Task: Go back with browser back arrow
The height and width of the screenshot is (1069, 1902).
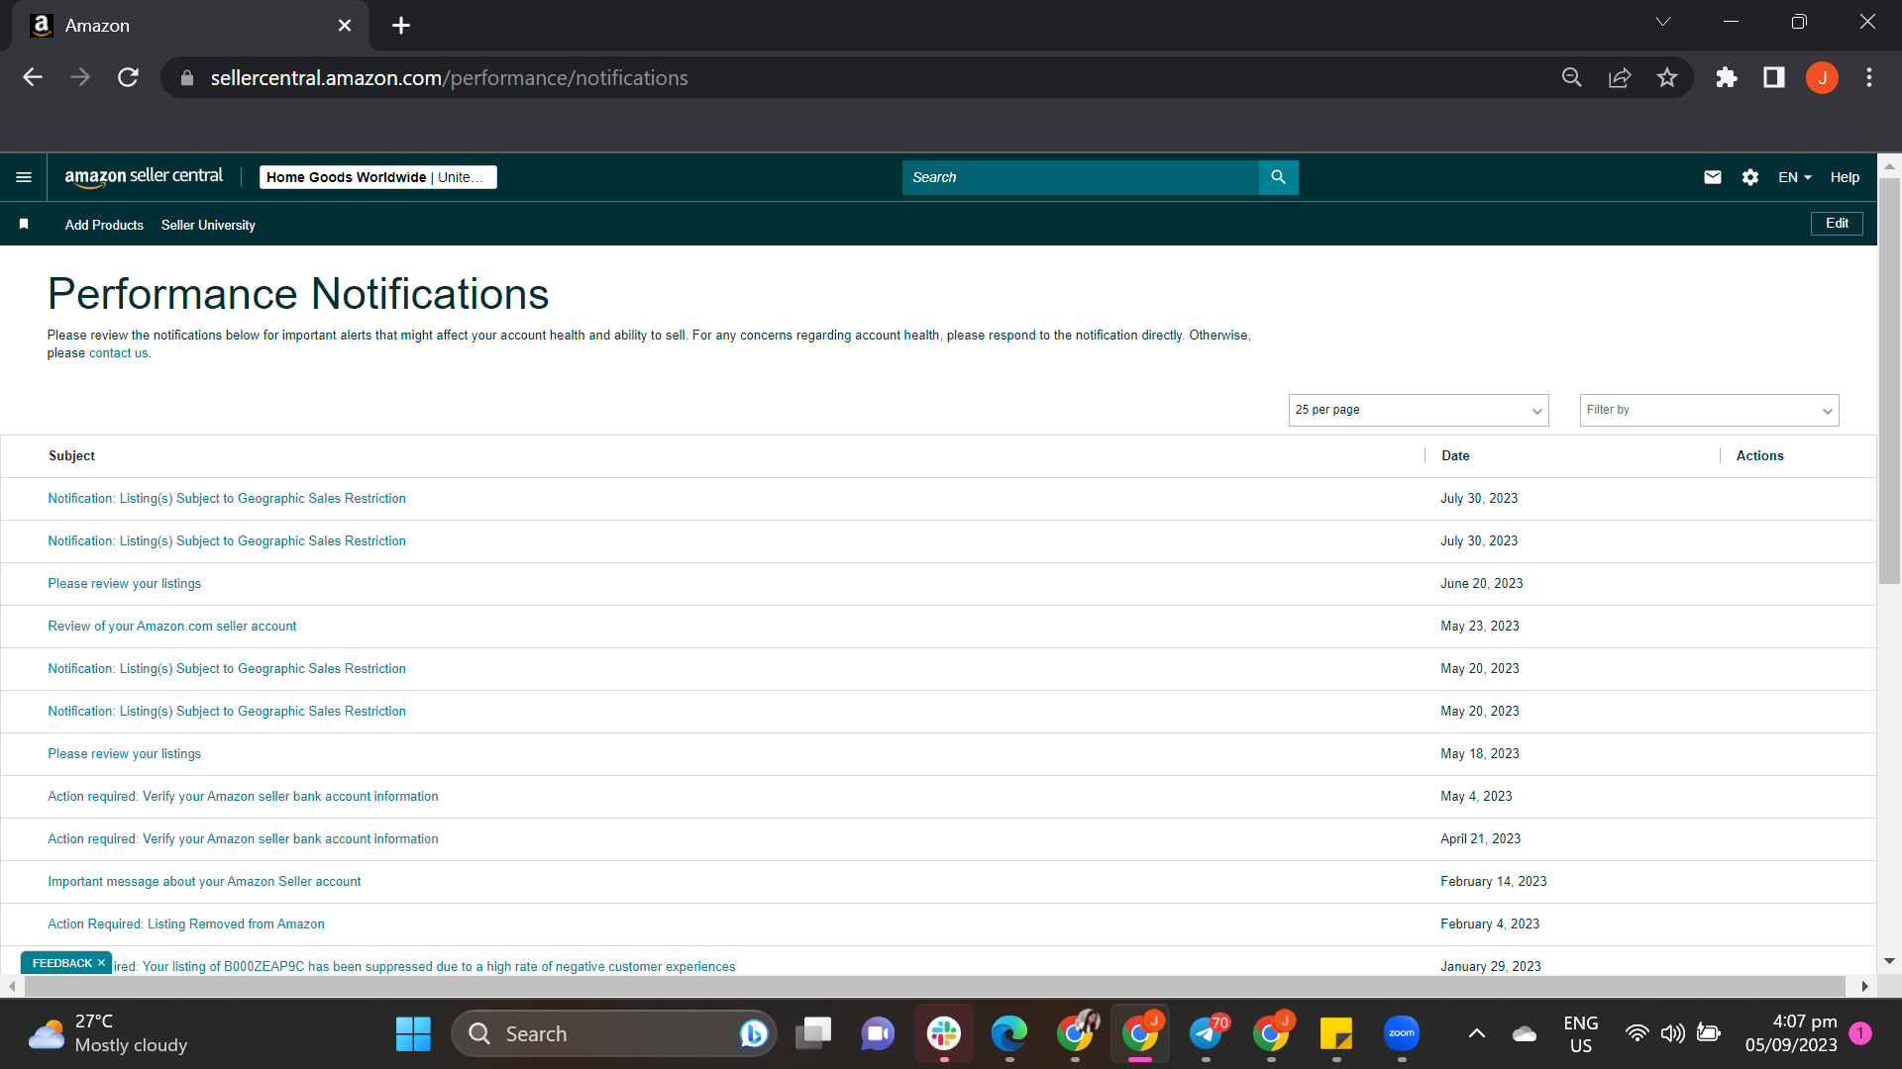Action: [33, 77]
